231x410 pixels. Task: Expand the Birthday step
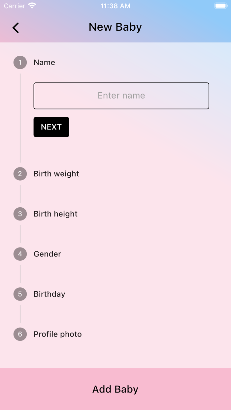(x=49, y=294)
